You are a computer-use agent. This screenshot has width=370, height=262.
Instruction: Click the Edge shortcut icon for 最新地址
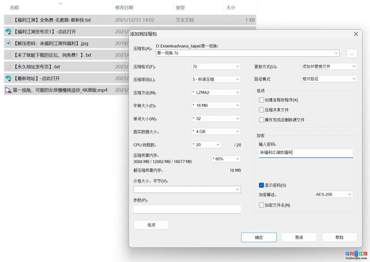coord(8,78)
